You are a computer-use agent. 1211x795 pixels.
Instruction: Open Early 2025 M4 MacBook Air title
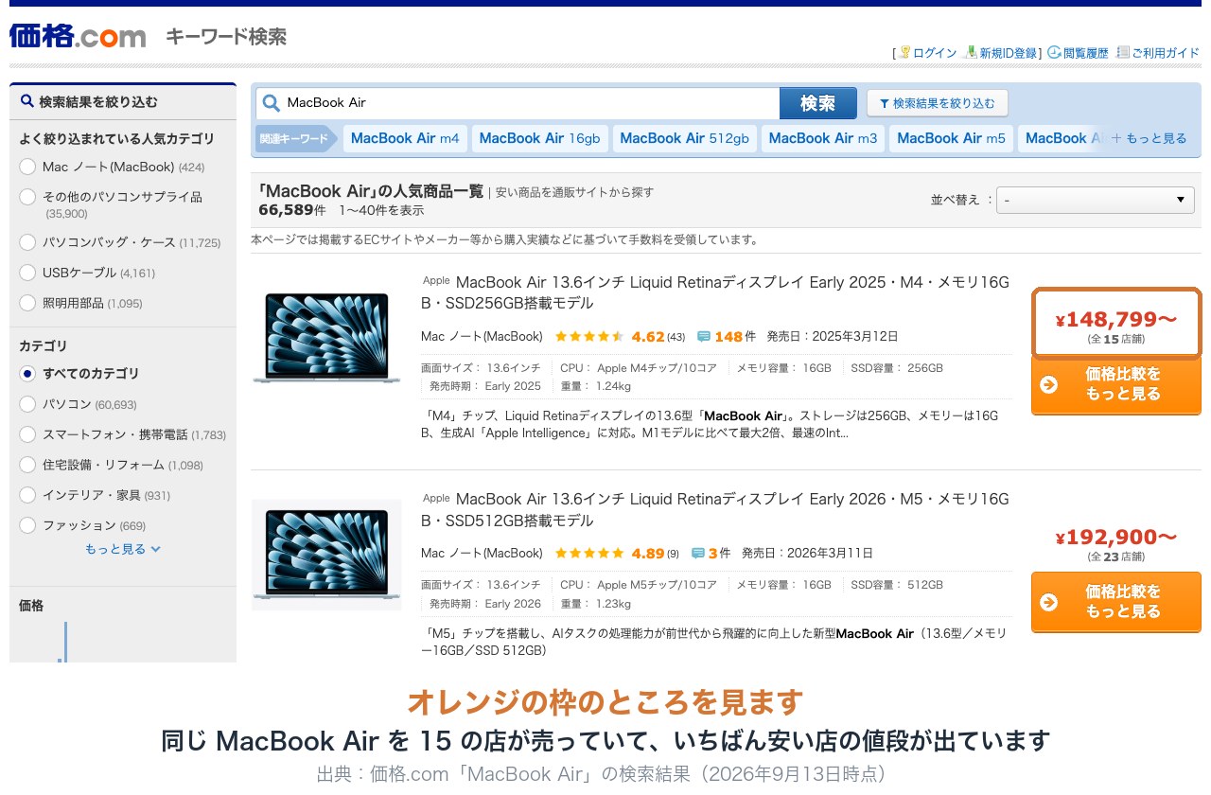(x=715, y=292)
